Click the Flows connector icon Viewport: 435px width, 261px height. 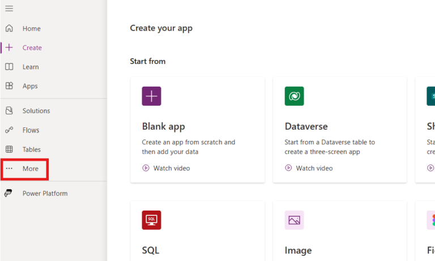click(9, 130)
